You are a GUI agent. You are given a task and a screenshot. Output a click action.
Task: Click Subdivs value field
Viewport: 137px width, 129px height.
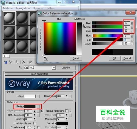(x=29, y=119)
